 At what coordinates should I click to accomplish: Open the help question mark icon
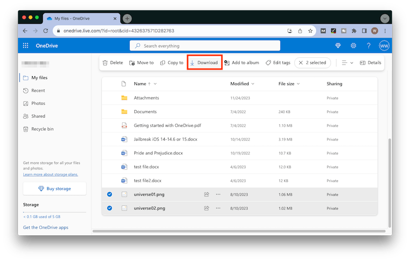368,46
